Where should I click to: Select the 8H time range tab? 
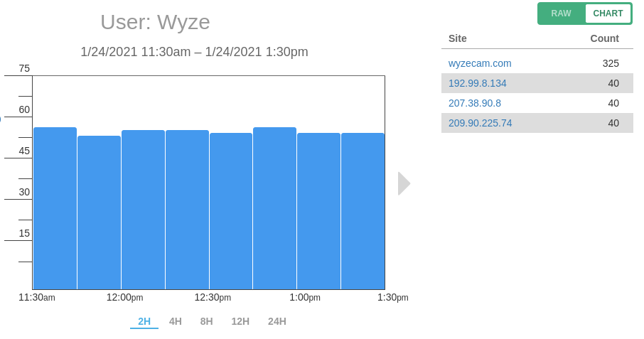click(x=207, y=321)
